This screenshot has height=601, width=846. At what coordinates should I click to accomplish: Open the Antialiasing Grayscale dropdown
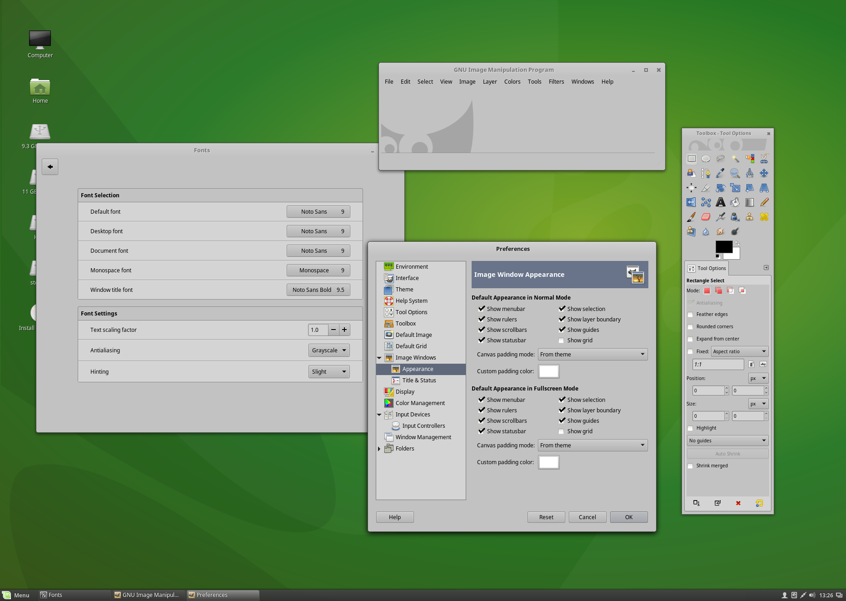click(329, 351)
